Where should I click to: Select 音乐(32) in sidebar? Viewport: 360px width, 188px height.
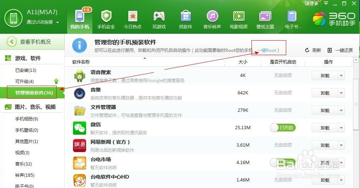(23, 164)
